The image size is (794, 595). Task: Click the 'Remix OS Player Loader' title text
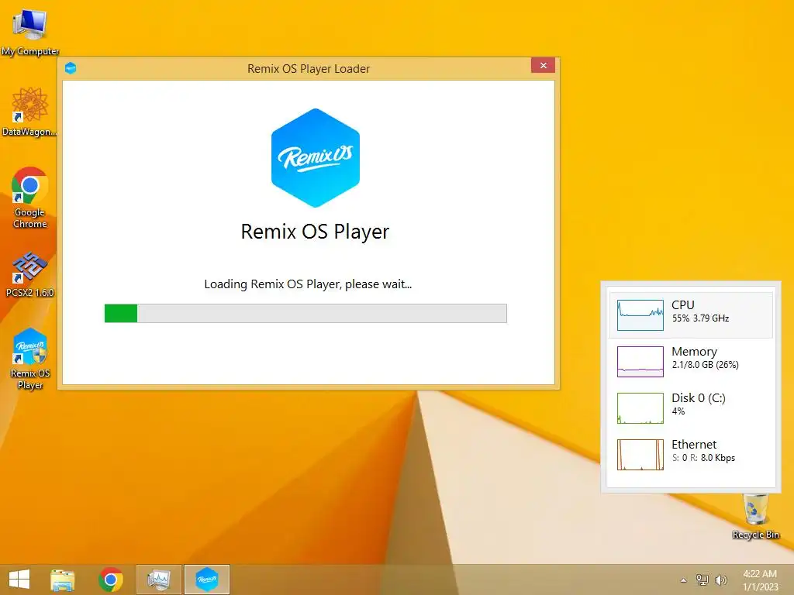tap(309, 69)
